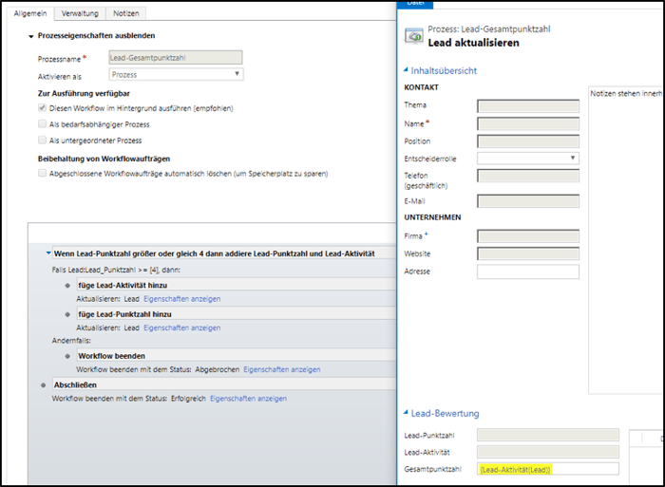Open the Entscheiderrolle dropdown
The image size is (665, 487).
pyautogui.click(x=528, y=159)
